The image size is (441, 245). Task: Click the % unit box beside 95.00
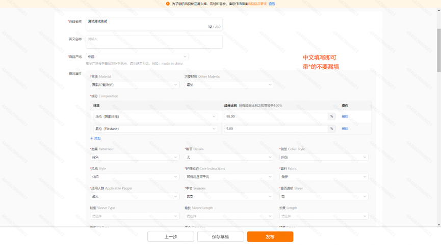point(331,116)
